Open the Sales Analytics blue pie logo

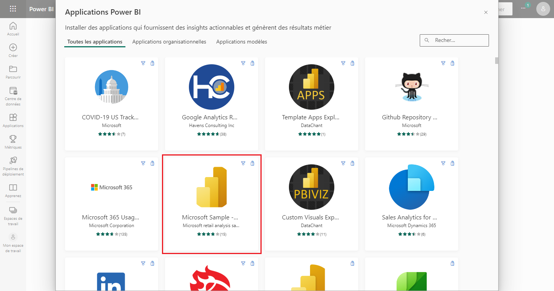coord(412,187)
